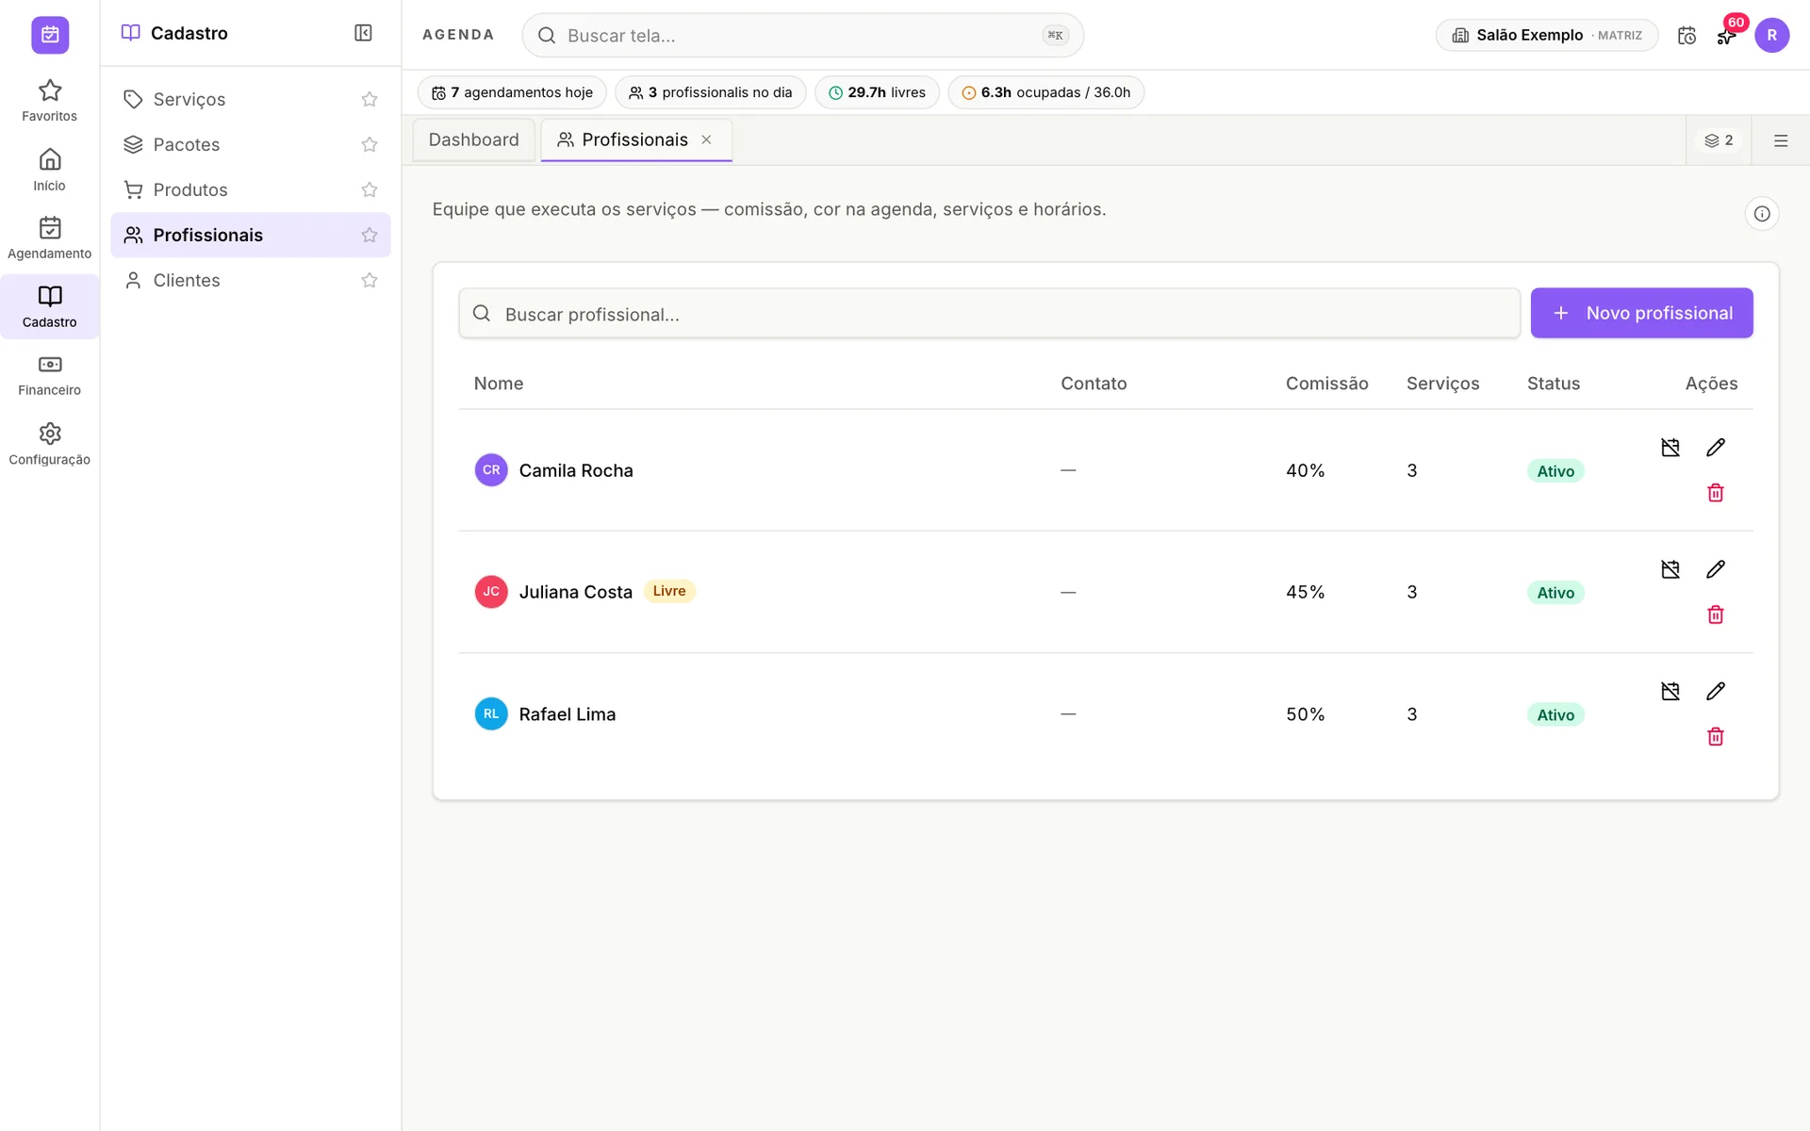Open Financeiro in the sidebar
The height and width of the screenshot is (1131, 1810).
tap(49, 375)
